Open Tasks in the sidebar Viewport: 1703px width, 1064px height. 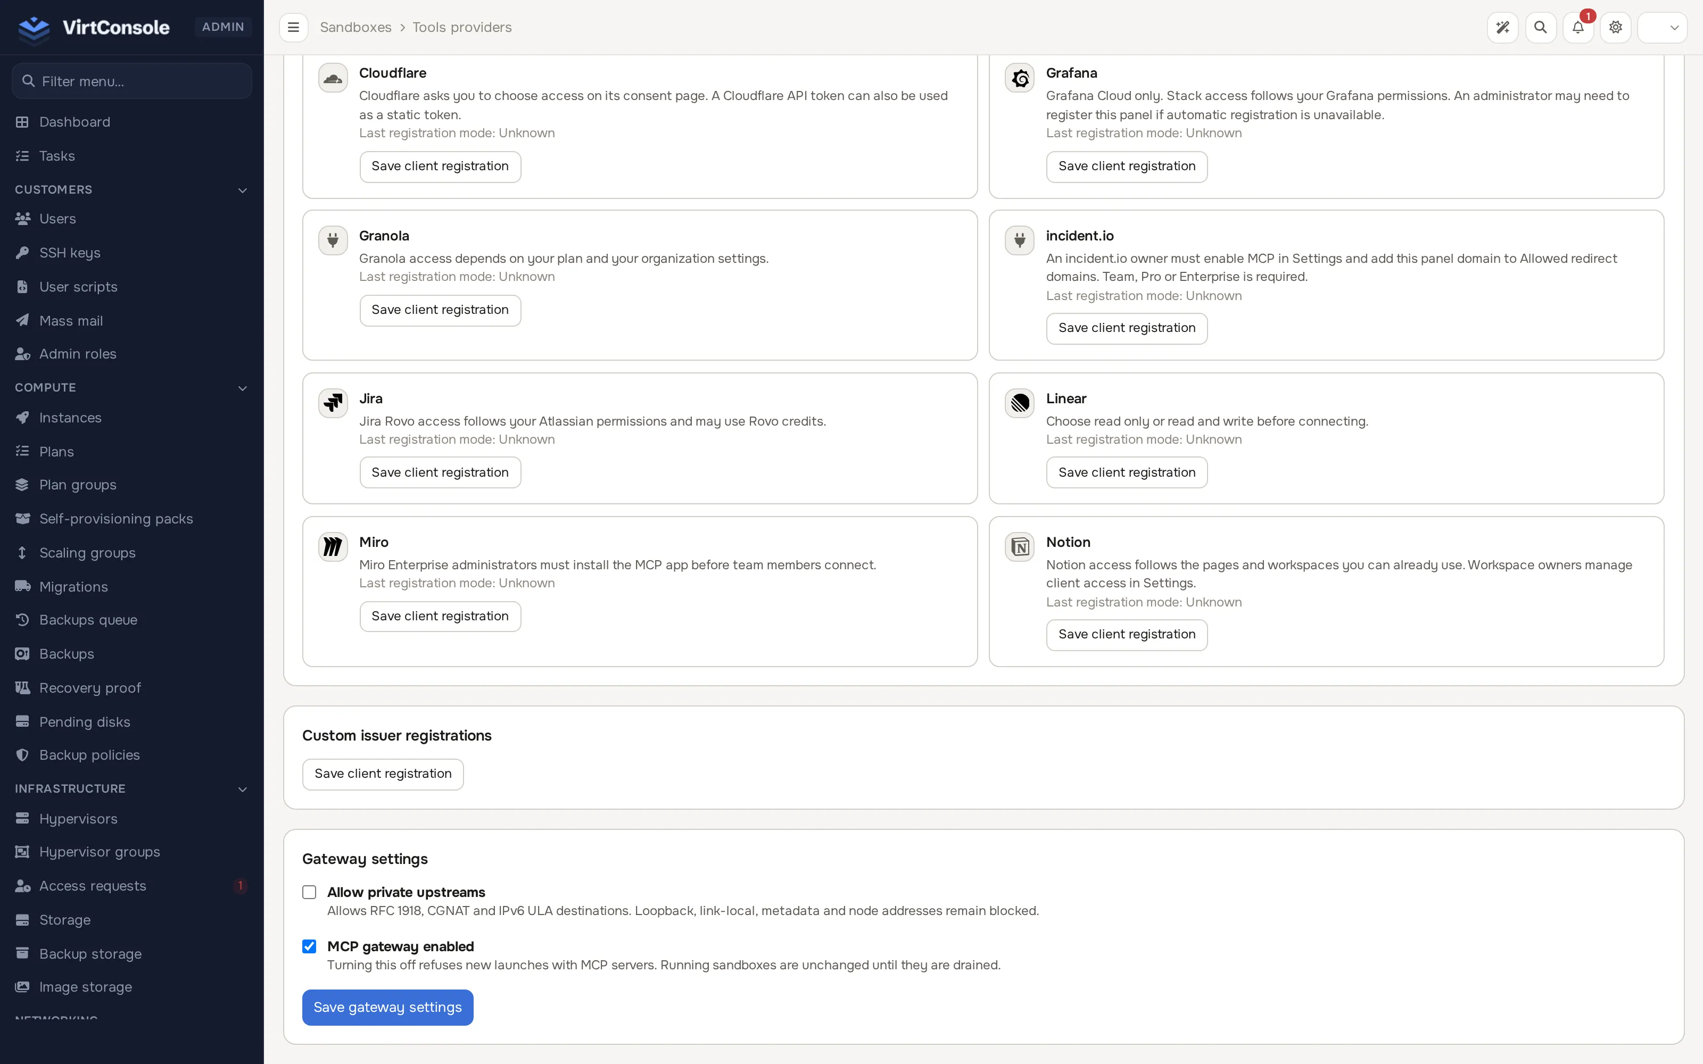(x=131, y=155)
